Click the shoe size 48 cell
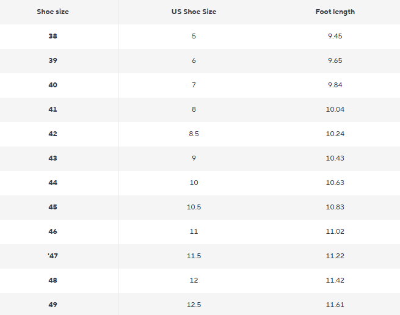This screenshot has width=400, height=315. [53, 280]
